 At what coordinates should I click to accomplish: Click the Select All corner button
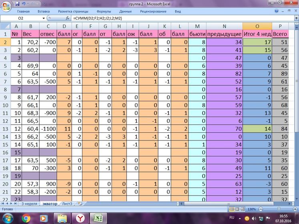5,26
